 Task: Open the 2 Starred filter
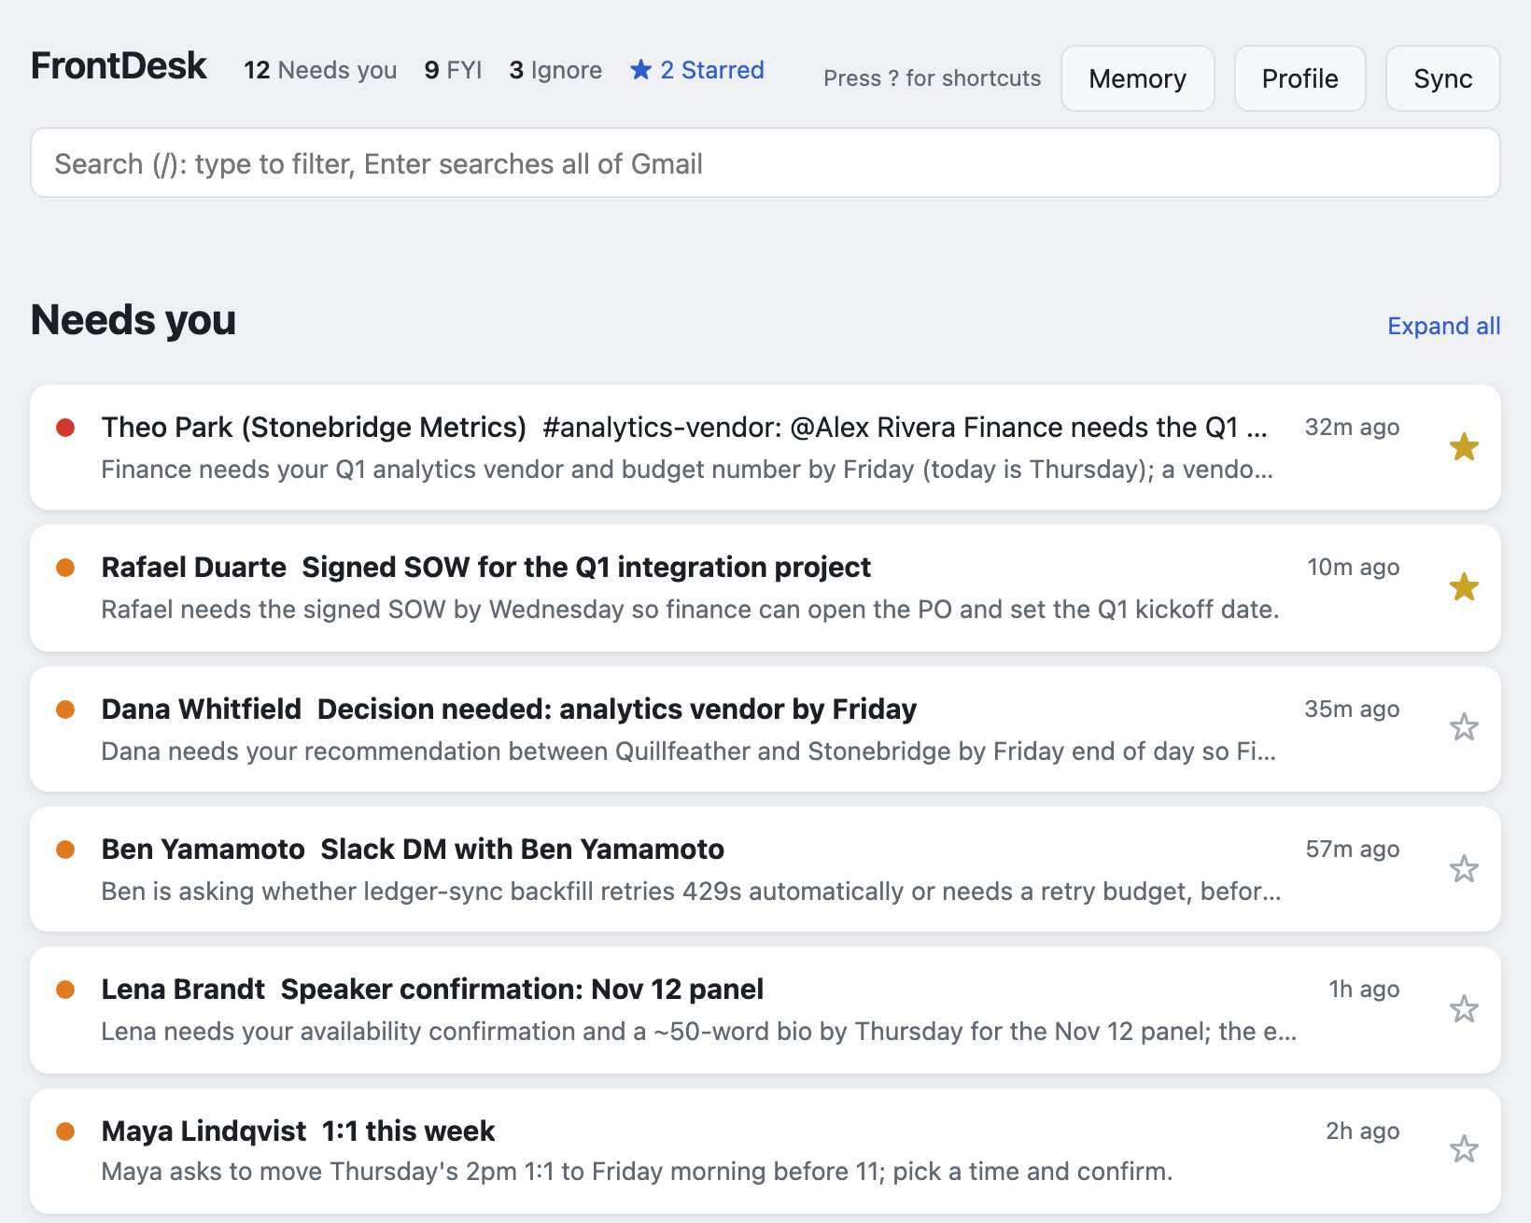[697, 70]
